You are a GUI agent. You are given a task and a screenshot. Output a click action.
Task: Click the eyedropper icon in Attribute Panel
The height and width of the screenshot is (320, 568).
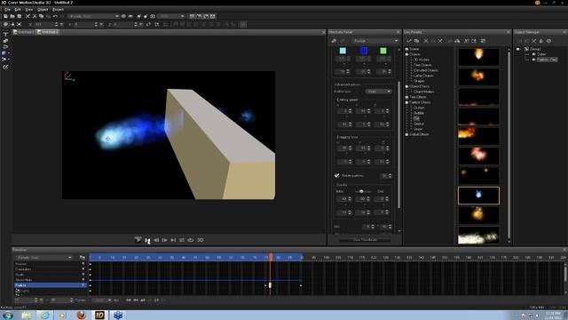(334, 41)
